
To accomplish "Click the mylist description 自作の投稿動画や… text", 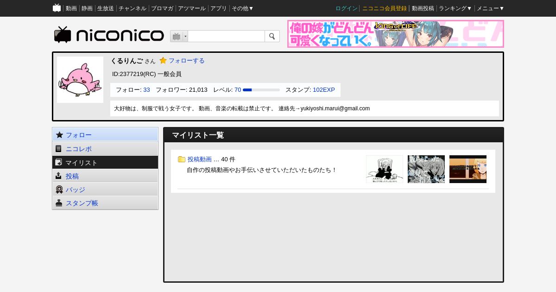I will click(262, 170).
